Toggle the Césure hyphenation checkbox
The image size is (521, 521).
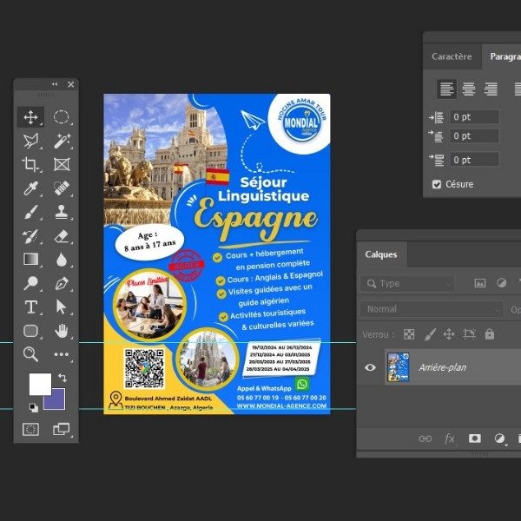pos(437,184)
